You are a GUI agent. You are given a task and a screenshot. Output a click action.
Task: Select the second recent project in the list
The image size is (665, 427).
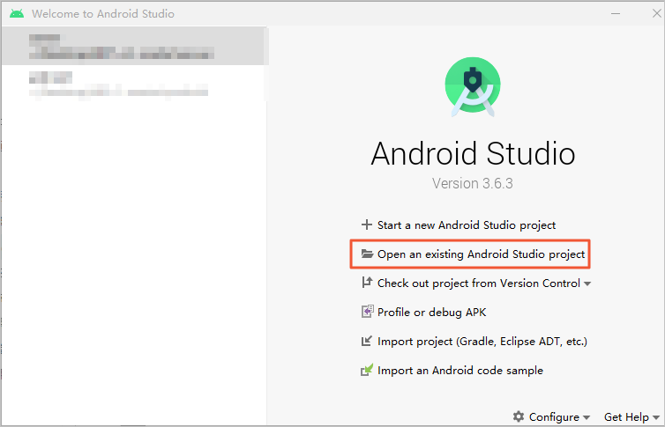pos(134,84)
